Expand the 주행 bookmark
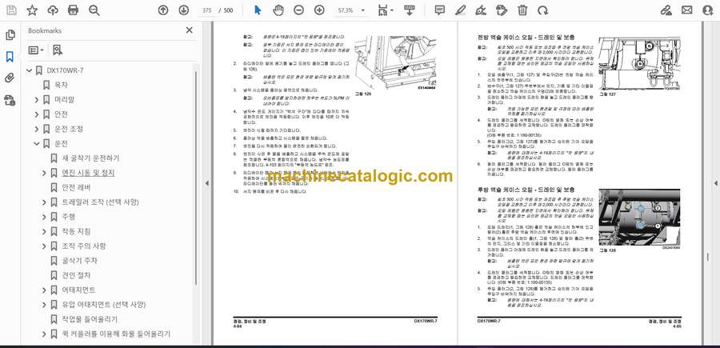This screenshot has height=348, width=720. (44, 217)
